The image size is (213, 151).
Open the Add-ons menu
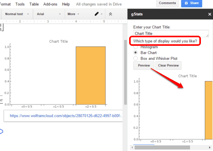tap(50, 4)
